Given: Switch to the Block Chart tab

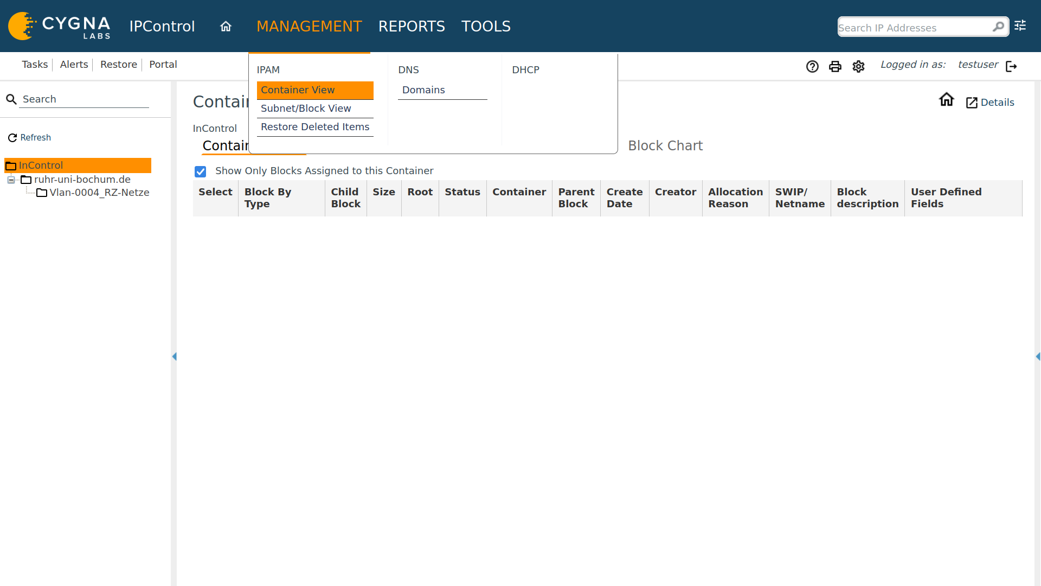Looking at the screenshot, I should pyautogui.click(x=665, y=145).
